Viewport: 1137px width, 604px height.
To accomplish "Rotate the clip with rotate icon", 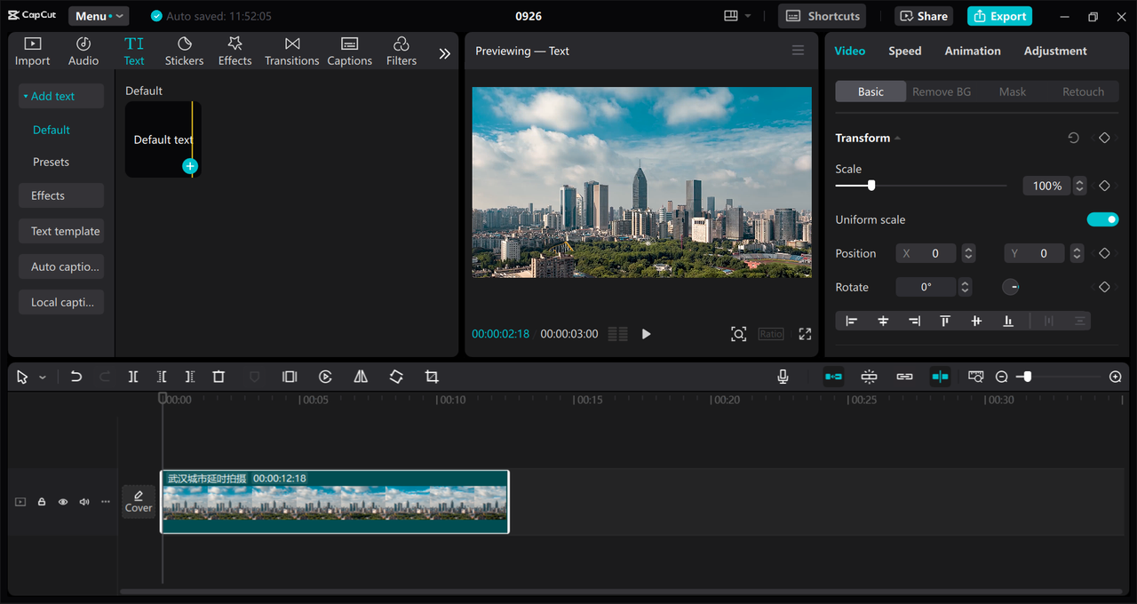I will tap(396, 377).
